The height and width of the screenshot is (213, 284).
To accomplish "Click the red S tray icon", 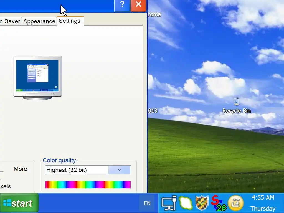I will coord(219,203).
